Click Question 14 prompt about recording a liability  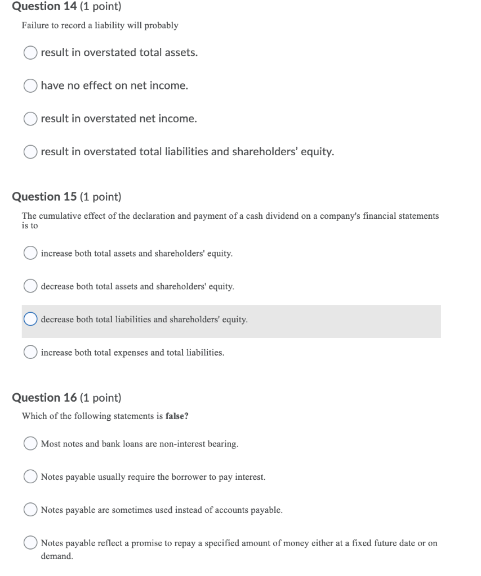[x=100, y=25]
